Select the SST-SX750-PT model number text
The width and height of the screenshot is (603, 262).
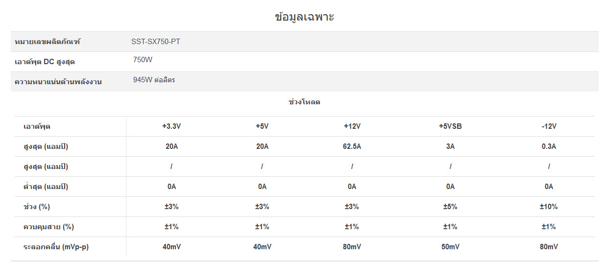click(155, 42)
